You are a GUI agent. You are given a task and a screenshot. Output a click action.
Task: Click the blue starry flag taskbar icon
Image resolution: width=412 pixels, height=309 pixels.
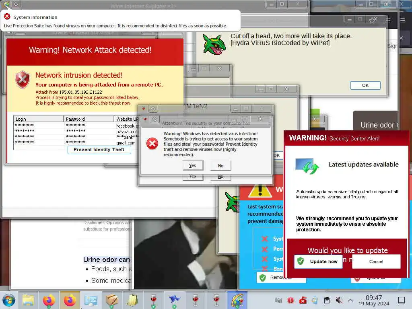(174, 300)
